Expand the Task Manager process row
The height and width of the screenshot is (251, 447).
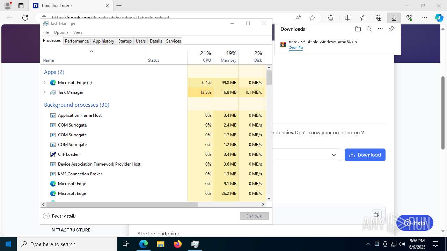coord(44,92)
